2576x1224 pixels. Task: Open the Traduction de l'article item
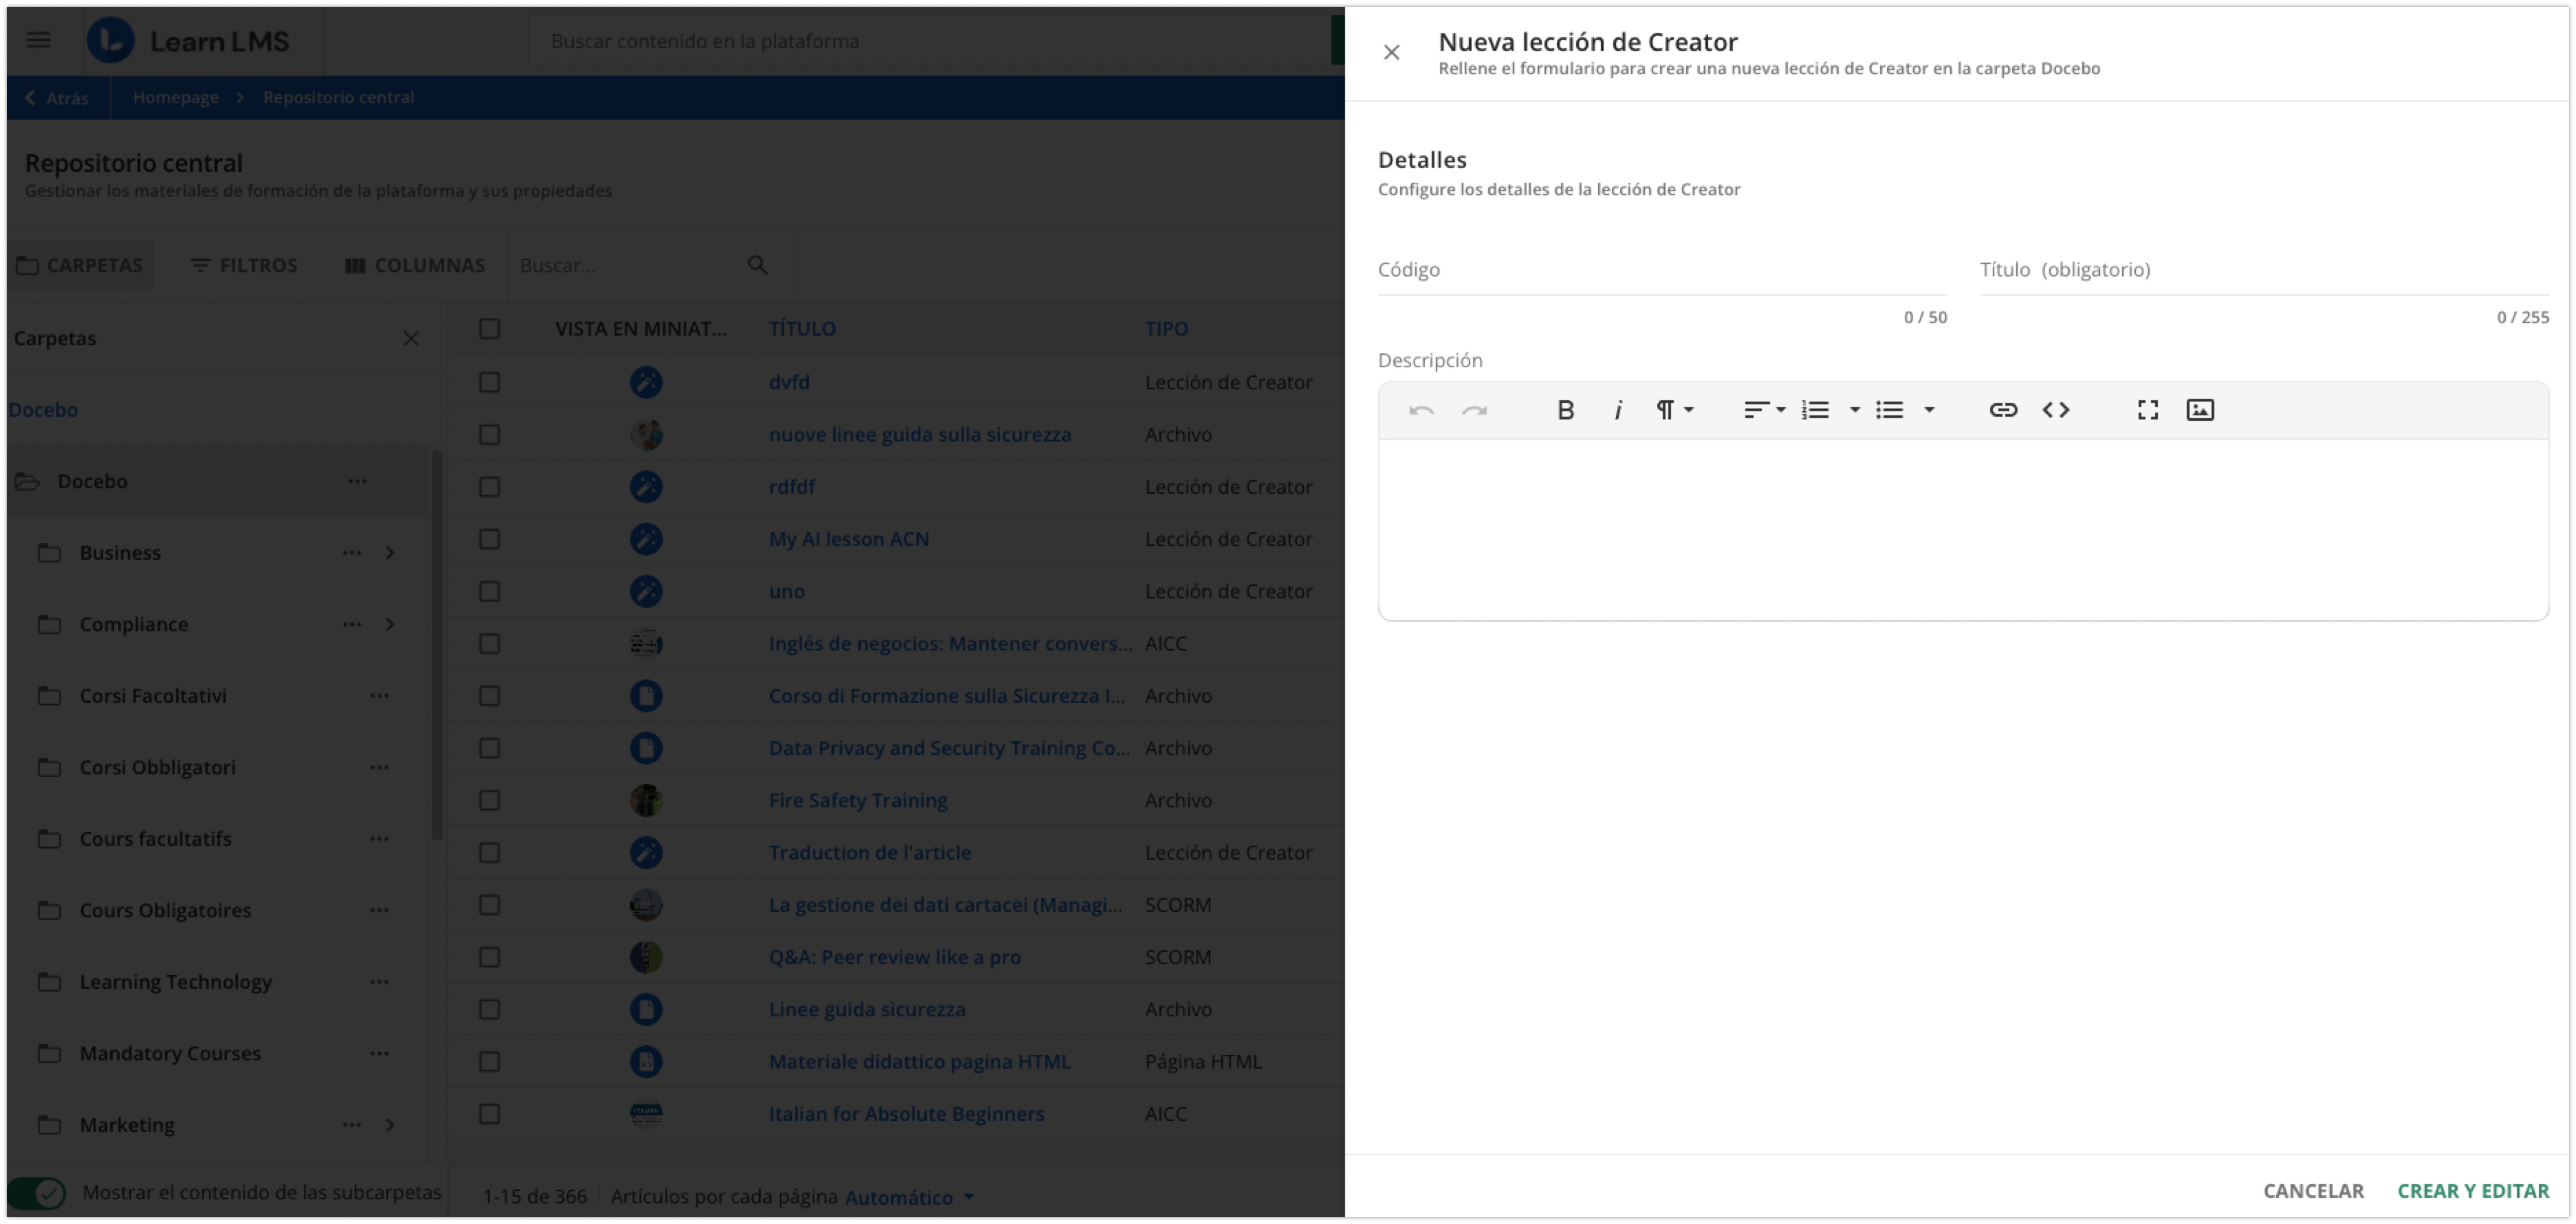tap(869, 853)
